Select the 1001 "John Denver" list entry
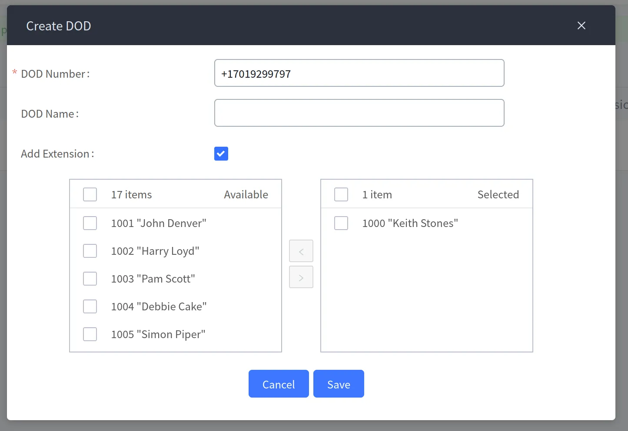628x431 pixels. [x=159, y=223]
